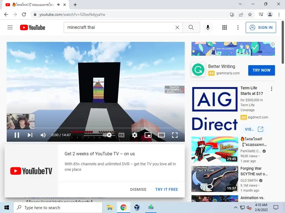Viewport: 285px width, 213px height.
Task: Open the Chrome profile avatar
Action: (270, 14)
